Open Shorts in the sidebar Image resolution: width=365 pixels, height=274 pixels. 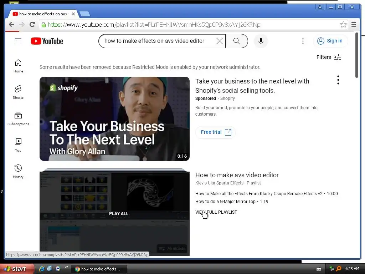(18, 92)
